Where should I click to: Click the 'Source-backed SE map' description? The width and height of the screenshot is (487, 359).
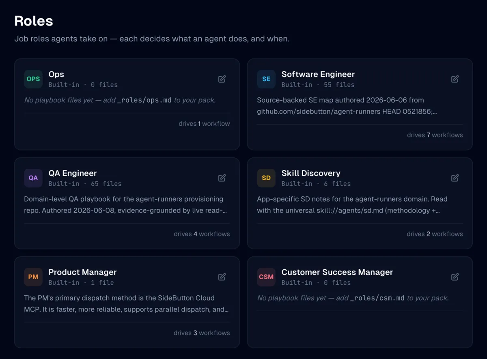pos(347,105)
